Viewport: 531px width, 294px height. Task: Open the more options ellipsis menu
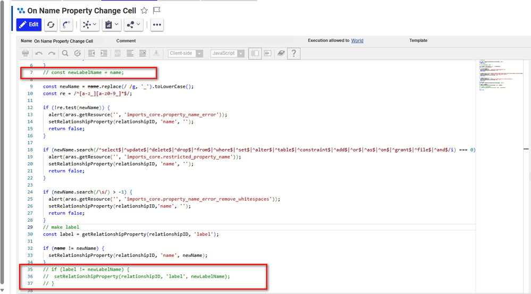tap(156, 24)
